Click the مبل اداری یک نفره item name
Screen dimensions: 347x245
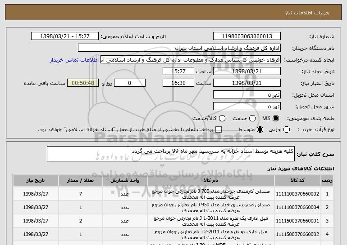click(x=211, y=221)
